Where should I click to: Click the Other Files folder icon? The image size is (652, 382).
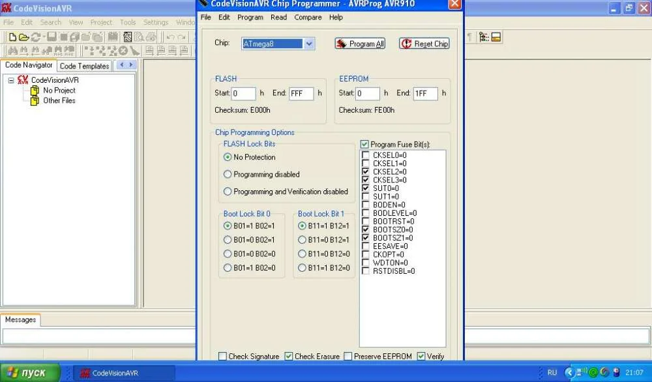tap(35, 100)
